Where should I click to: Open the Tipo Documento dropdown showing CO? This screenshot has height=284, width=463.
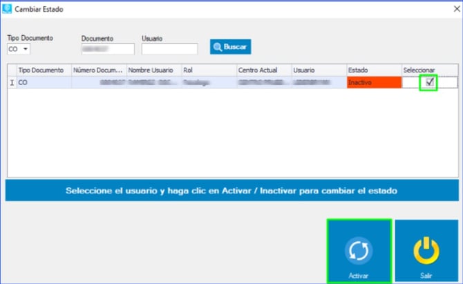pyautogui.click(x=19, y=49)
